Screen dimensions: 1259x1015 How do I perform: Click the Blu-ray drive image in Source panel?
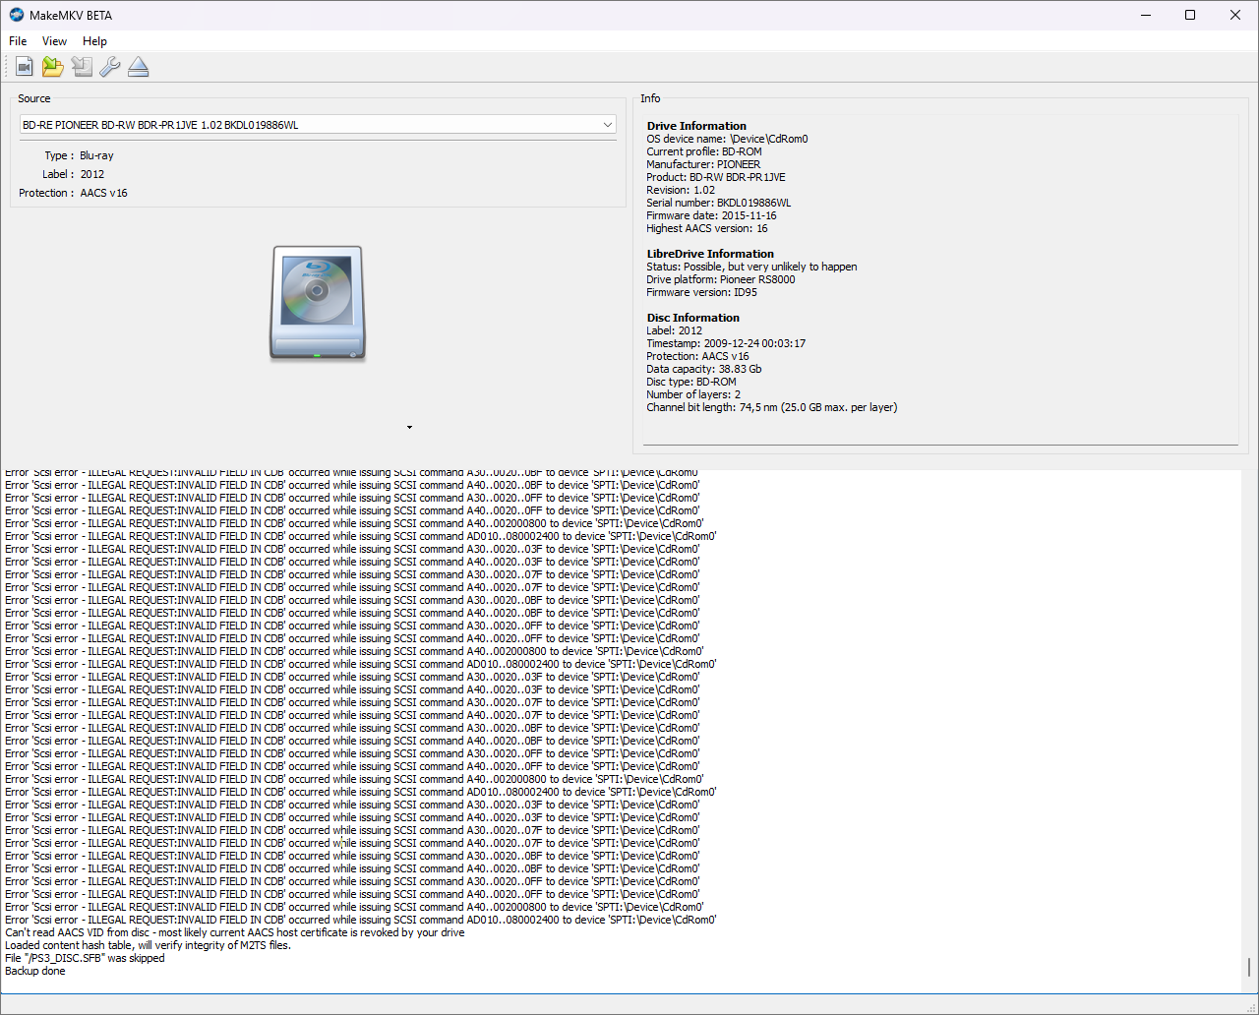317,302
